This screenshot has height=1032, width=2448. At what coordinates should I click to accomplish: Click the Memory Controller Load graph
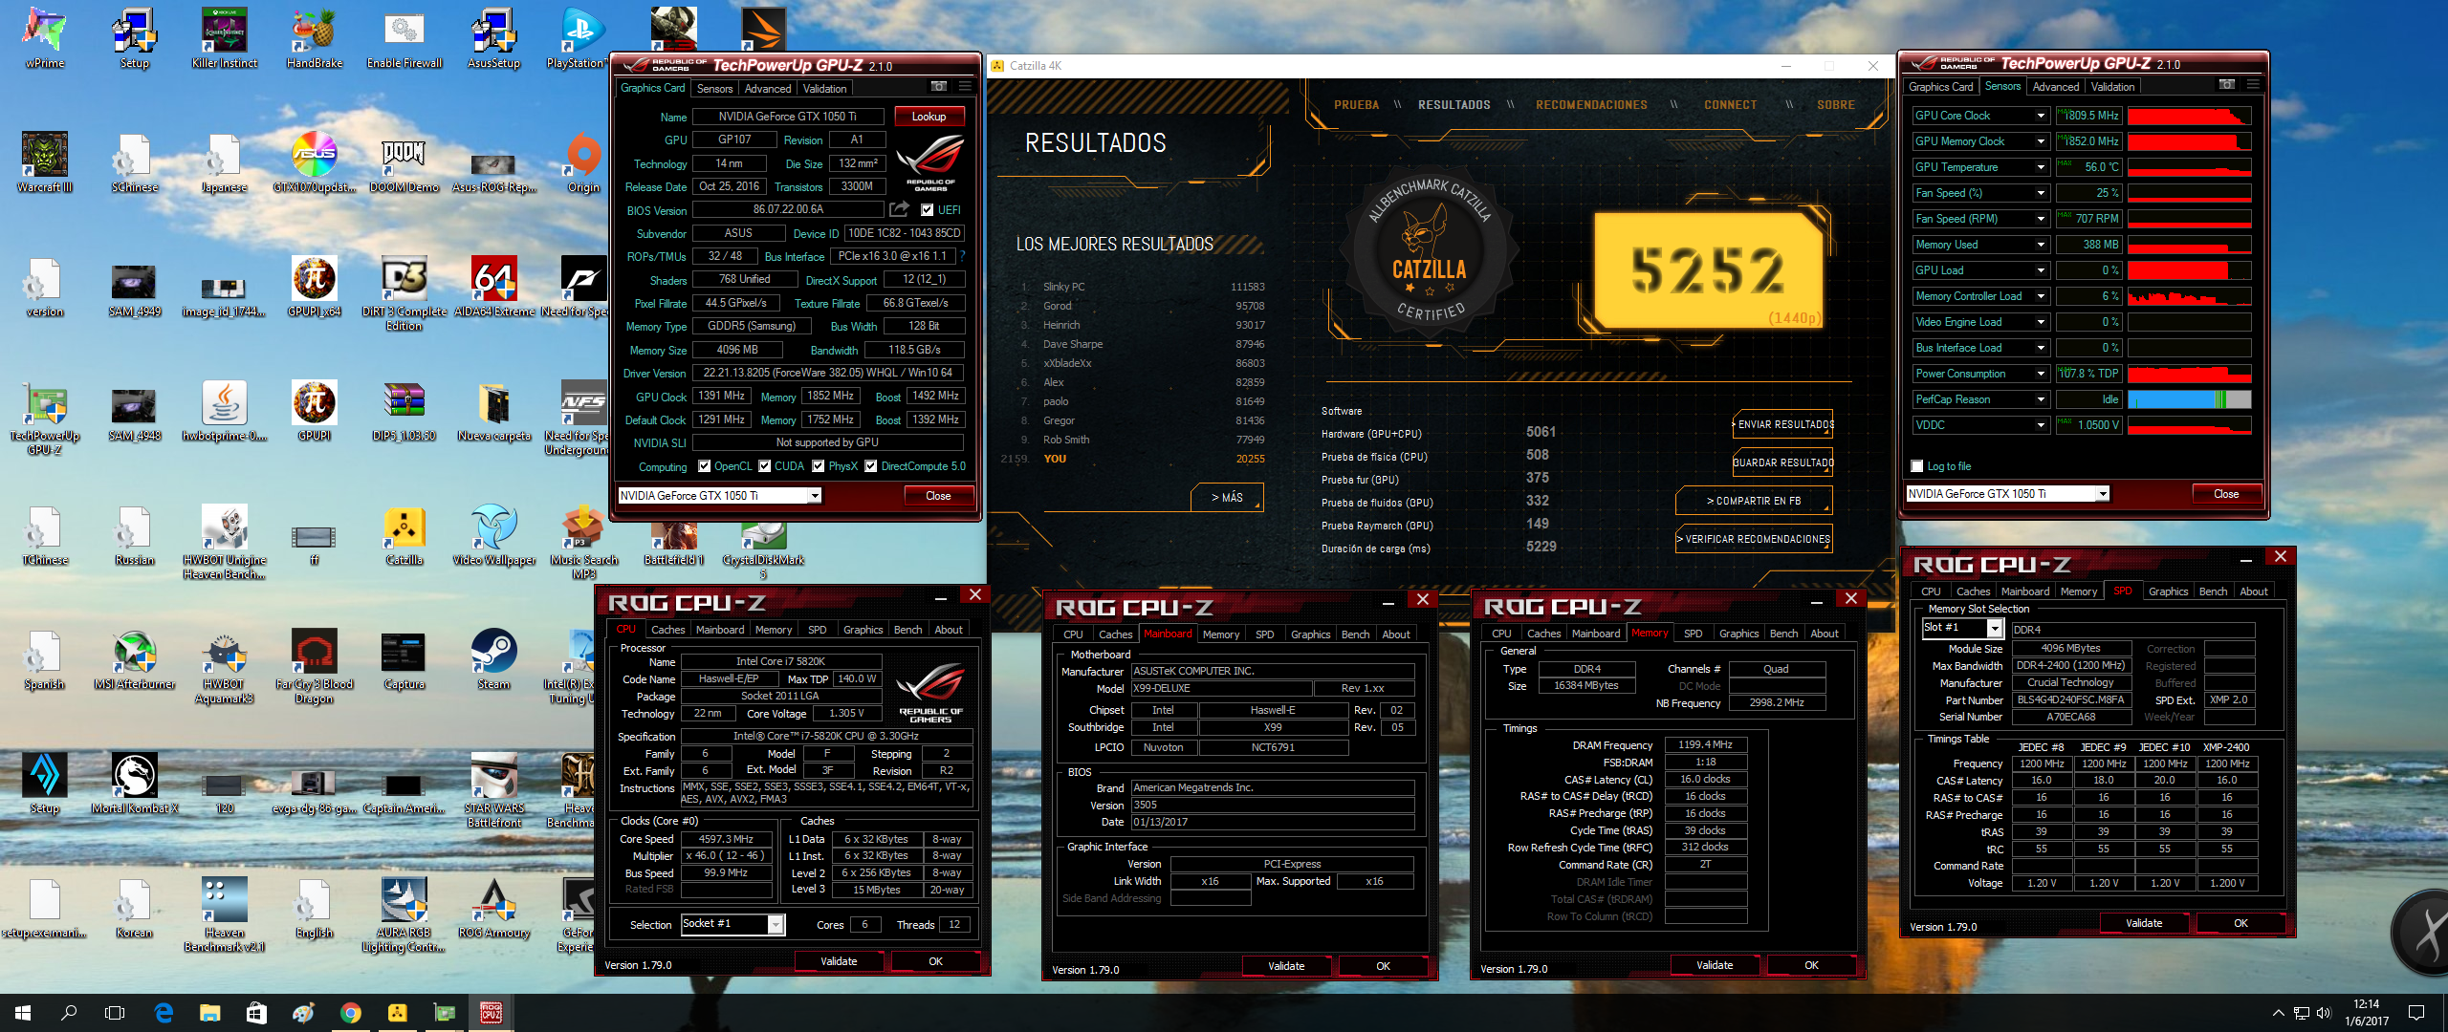point(2189,296)
